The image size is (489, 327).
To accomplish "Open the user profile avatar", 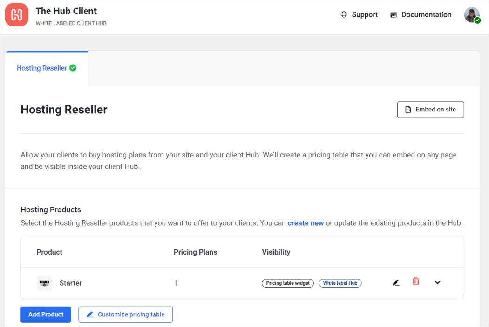I will click(x=472, y=15).
